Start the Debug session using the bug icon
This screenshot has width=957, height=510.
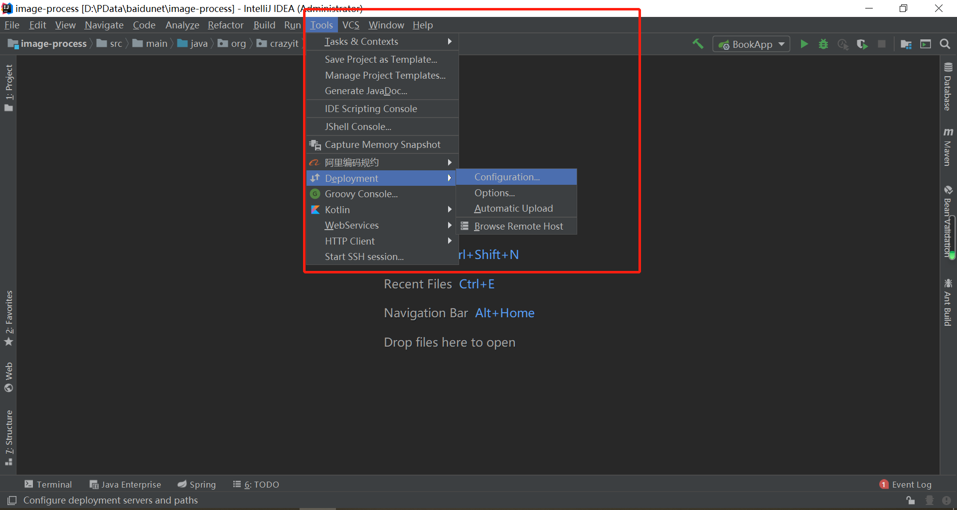[823, 44]
